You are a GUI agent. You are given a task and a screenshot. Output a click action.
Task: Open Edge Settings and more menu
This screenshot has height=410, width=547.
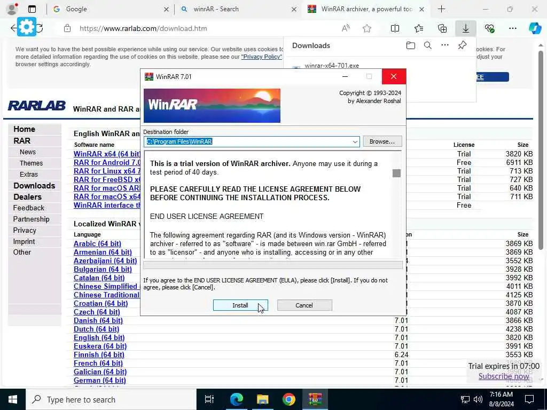[x=512, y=29]
